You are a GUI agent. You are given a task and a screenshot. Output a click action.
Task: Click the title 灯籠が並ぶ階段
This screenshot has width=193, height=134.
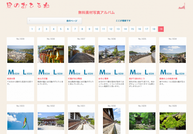pyautogui.click(x=75, y=79)
